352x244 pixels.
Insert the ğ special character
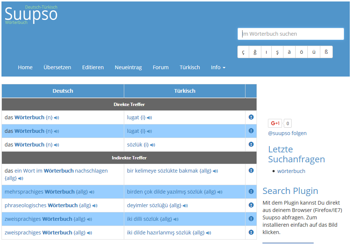point(255,52)
